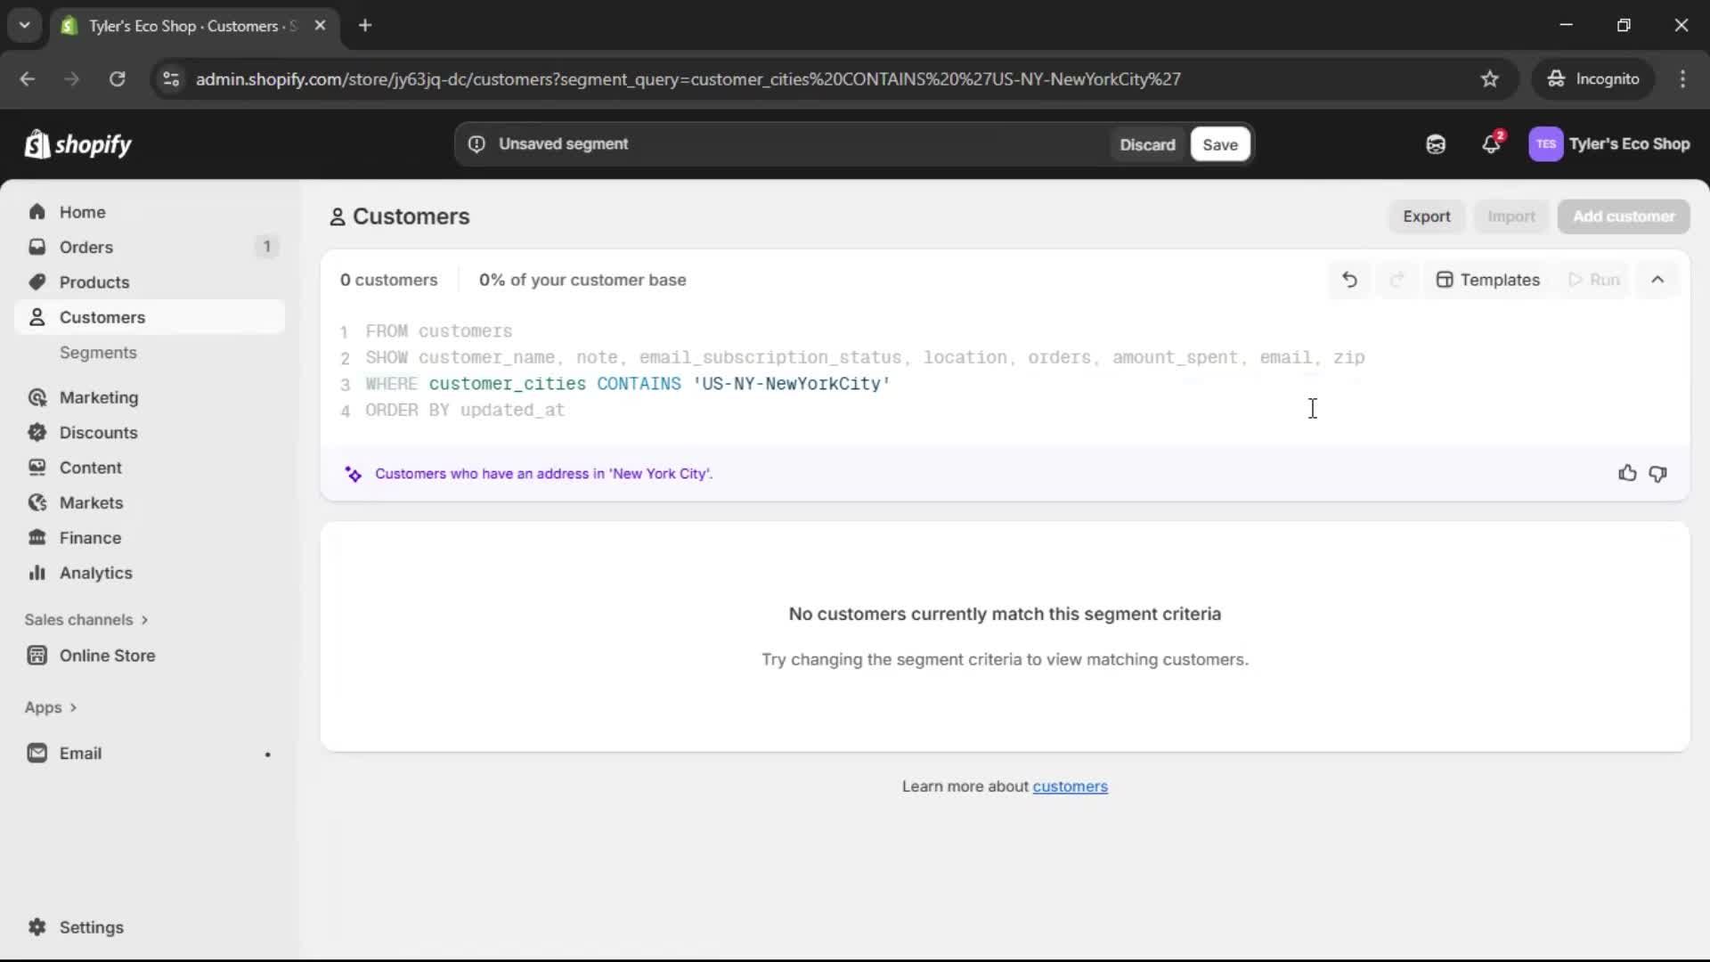The width and height of the screenshot is (1710, 962).
Task: Select Marketing in the sidebar
Action: [98, 398]
